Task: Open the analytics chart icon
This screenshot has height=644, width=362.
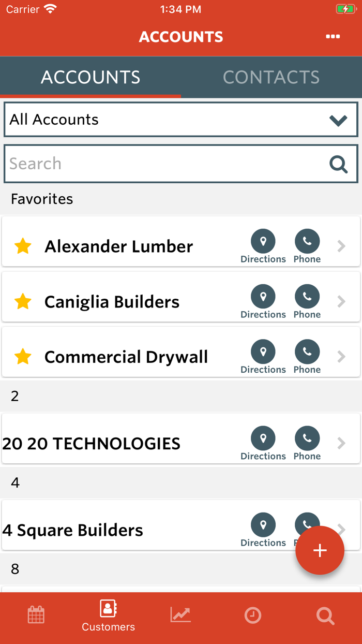Action: (180, 616)
